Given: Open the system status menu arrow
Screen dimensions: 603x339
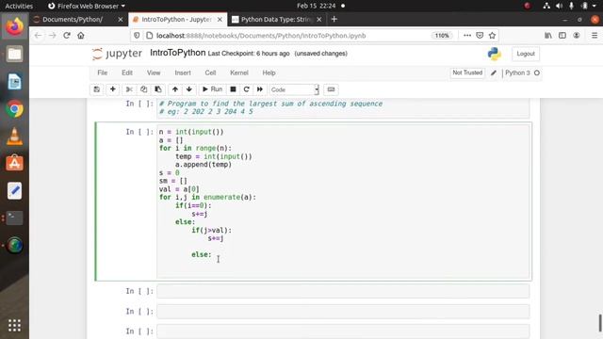Looking at the screenshot, I should pyautogui.click(x=595, y=6).
